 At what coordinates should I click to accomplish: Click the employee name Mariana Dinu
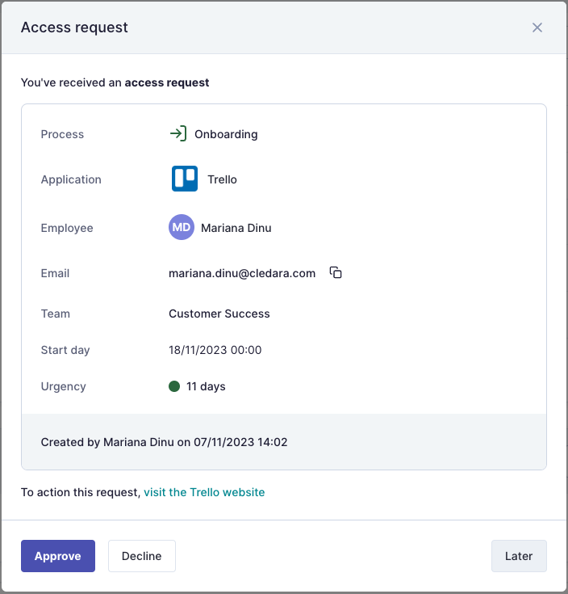[236, 228]
